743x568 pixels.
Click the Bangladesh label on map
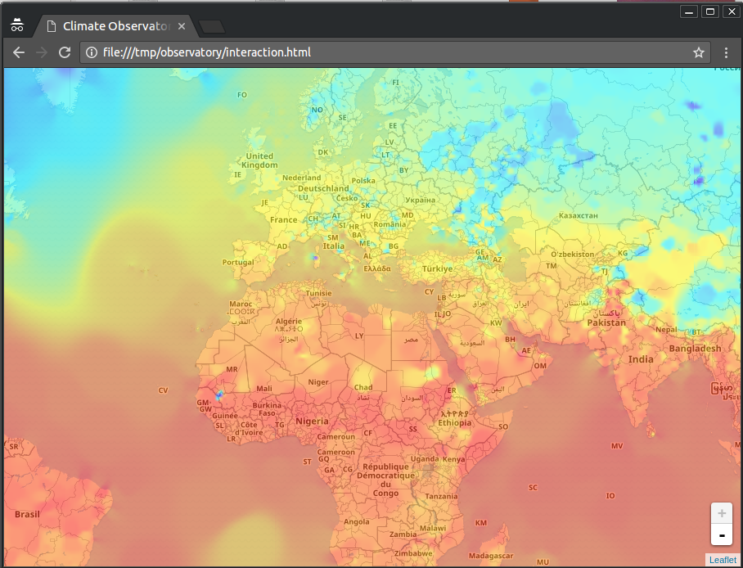click(695, 349)
